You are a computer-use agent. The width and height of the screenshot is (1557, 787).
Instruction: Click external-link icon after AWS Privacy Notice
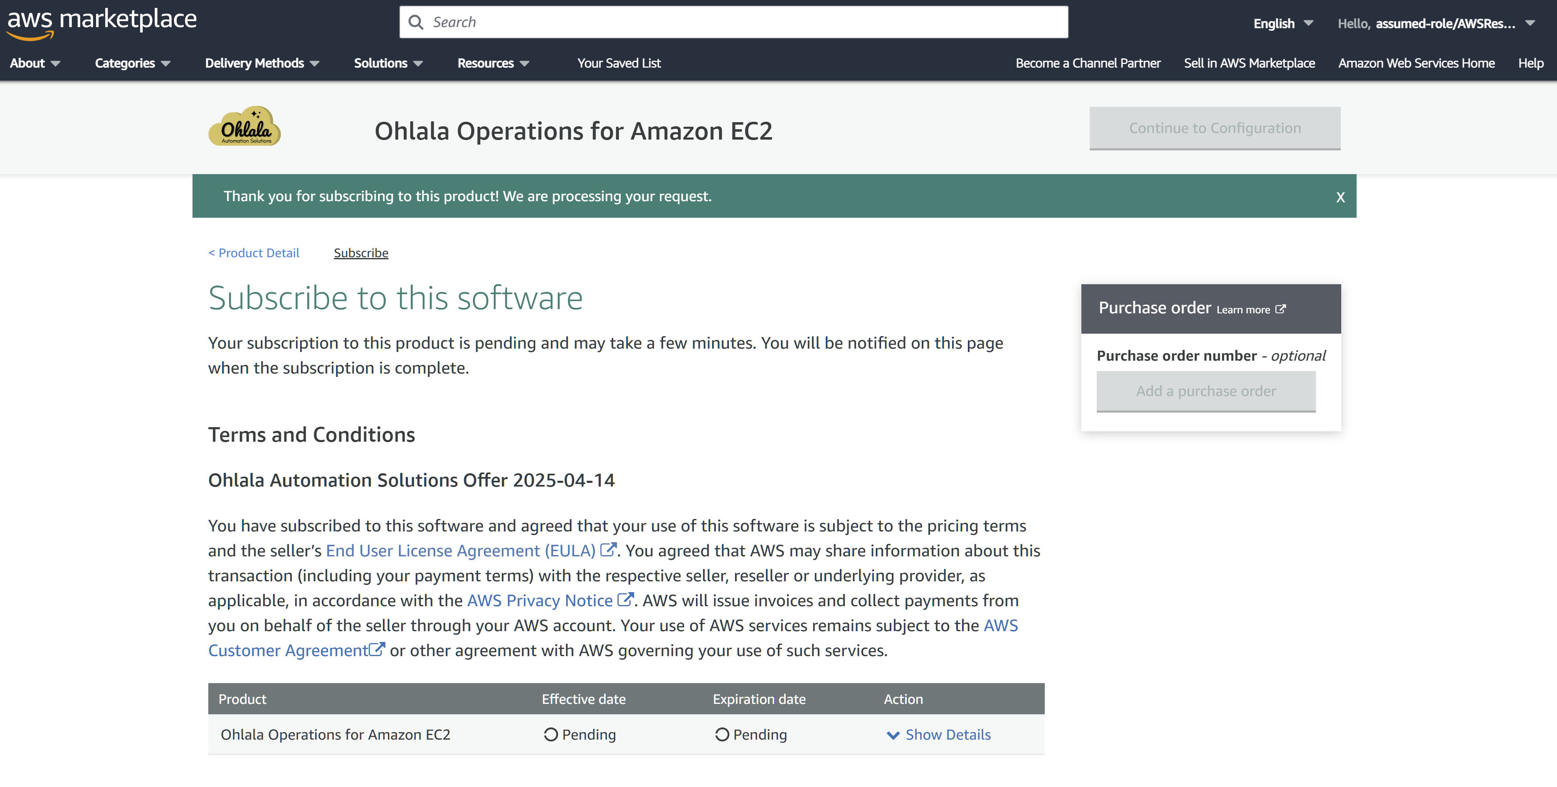pos(625,599)
